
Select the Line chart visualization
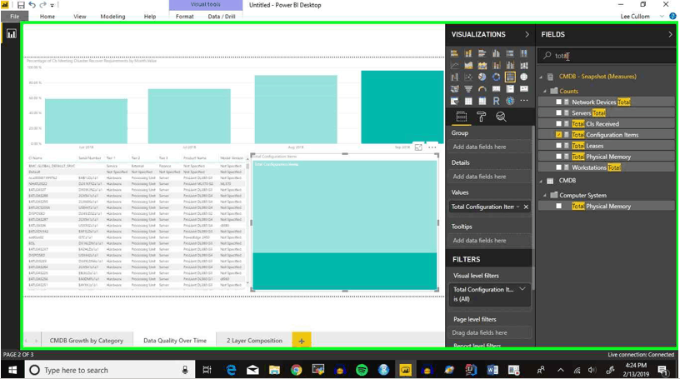coord(454,66)
